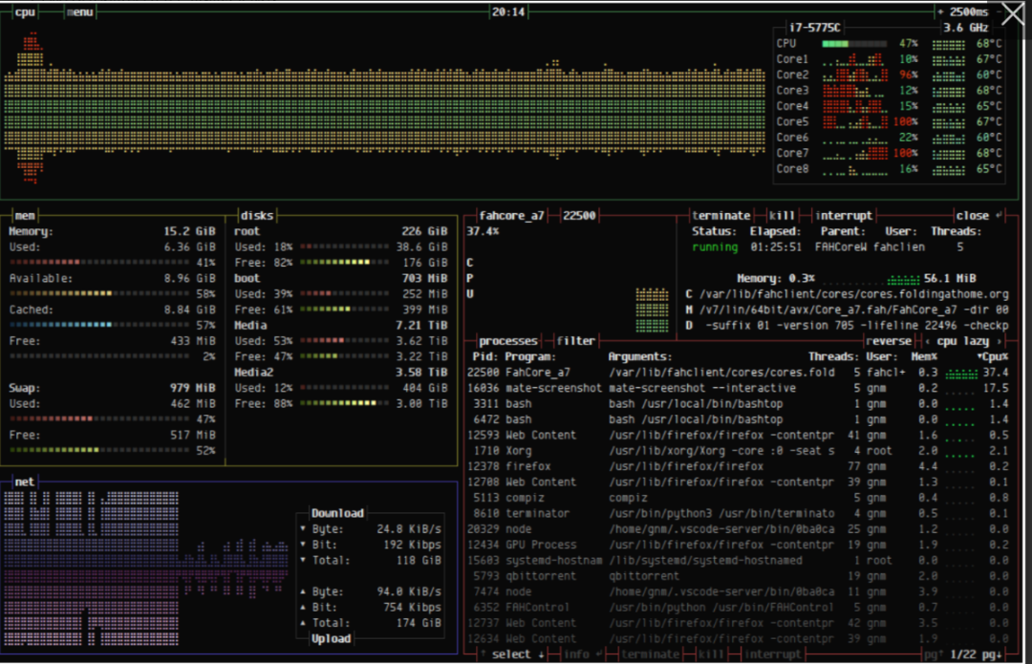The width and height of the screenshot is (1032, 664).
Task: Select Web Content process pid 12737
Action: click(x=738, y=623)
